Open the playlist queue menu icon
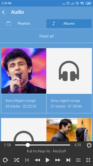 (78, 160)
